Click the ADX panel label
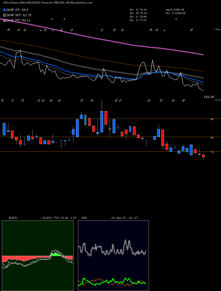Viewport: 221px width, 291px height. [84, 218]
